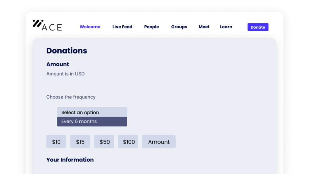Go to Live Feed page
This screenshot has height=174, width=309.
[x=122, y=27]
